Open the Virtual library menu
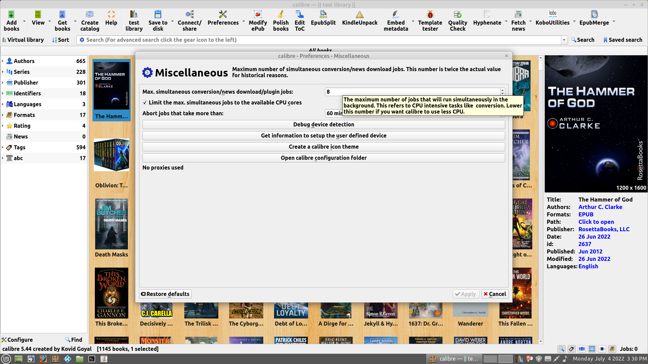 pyautogui.click(x=23, y=40)
